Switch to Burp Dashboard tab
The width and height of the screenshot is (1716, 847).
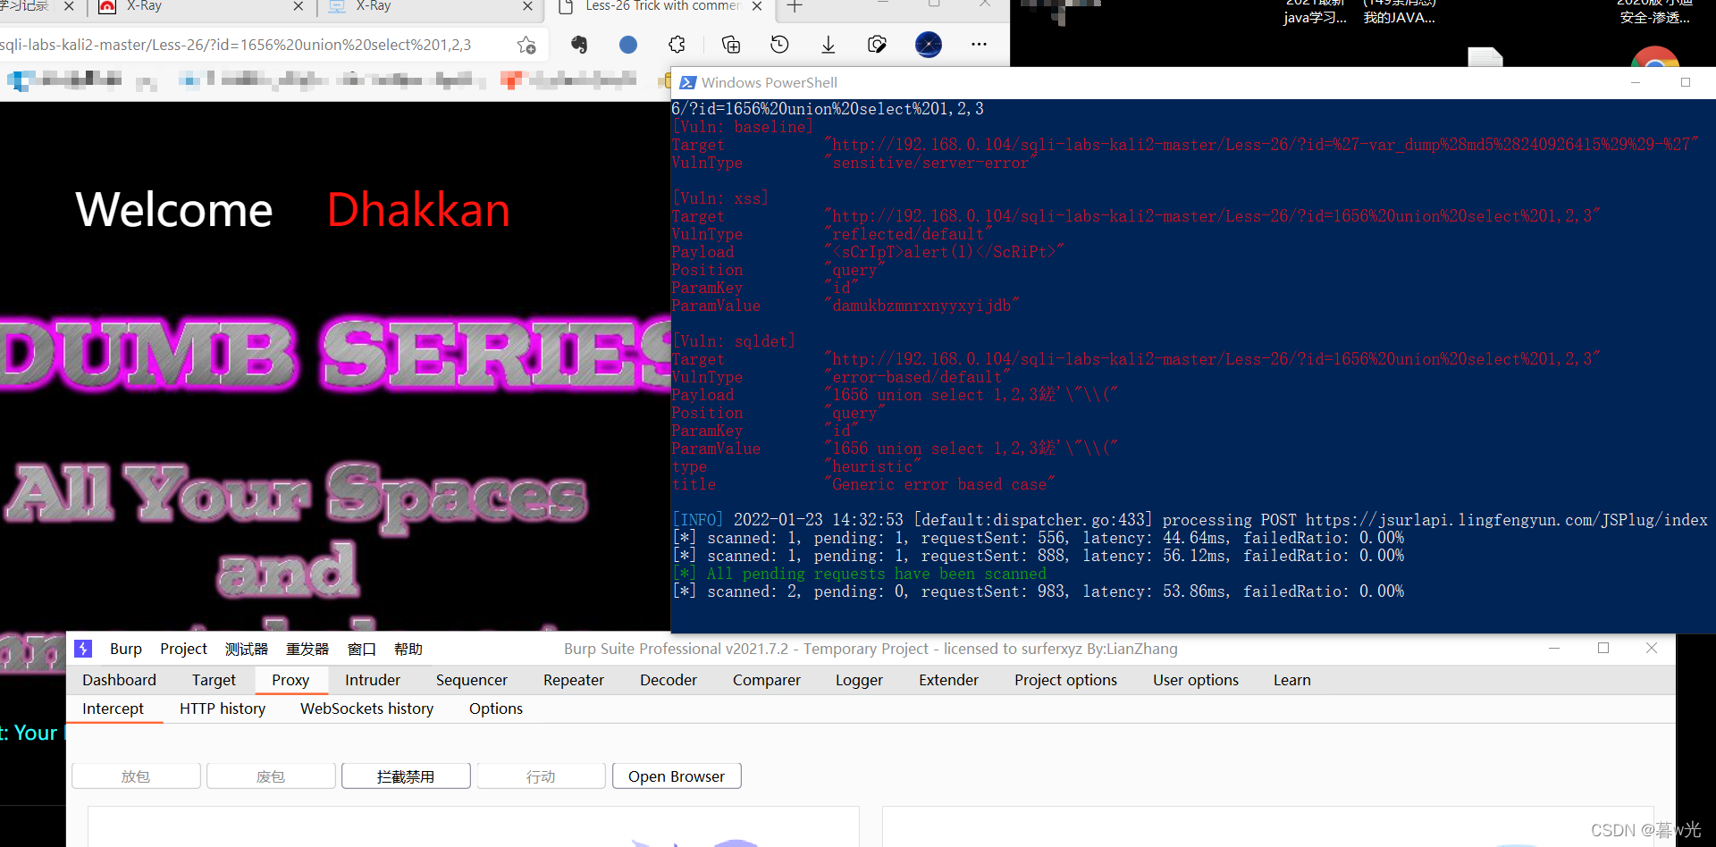119,680
